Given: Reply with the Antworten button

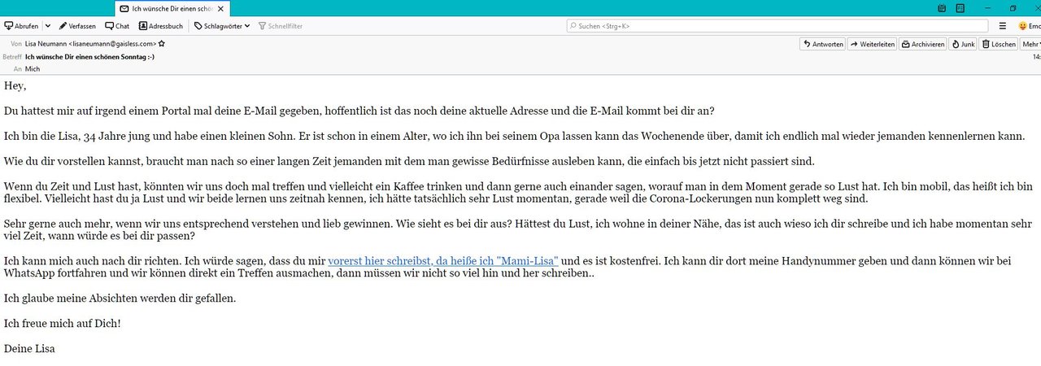Looking at the screenshot, I should [x=822, y=44].
